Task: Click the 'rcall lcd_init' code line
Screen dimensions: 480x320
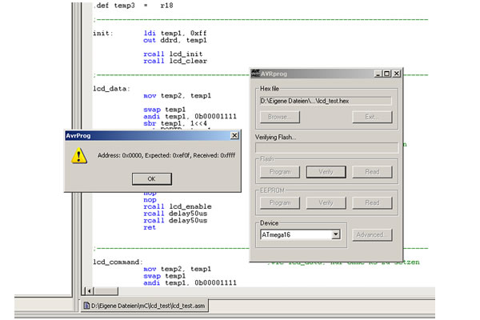Action: coord(173,54)
